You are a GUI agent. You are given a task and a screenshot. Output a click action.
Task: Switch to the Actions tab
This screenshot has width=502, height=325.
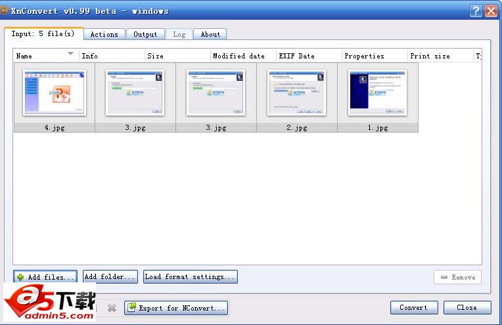pyautogui.click(x=104, y=34)
